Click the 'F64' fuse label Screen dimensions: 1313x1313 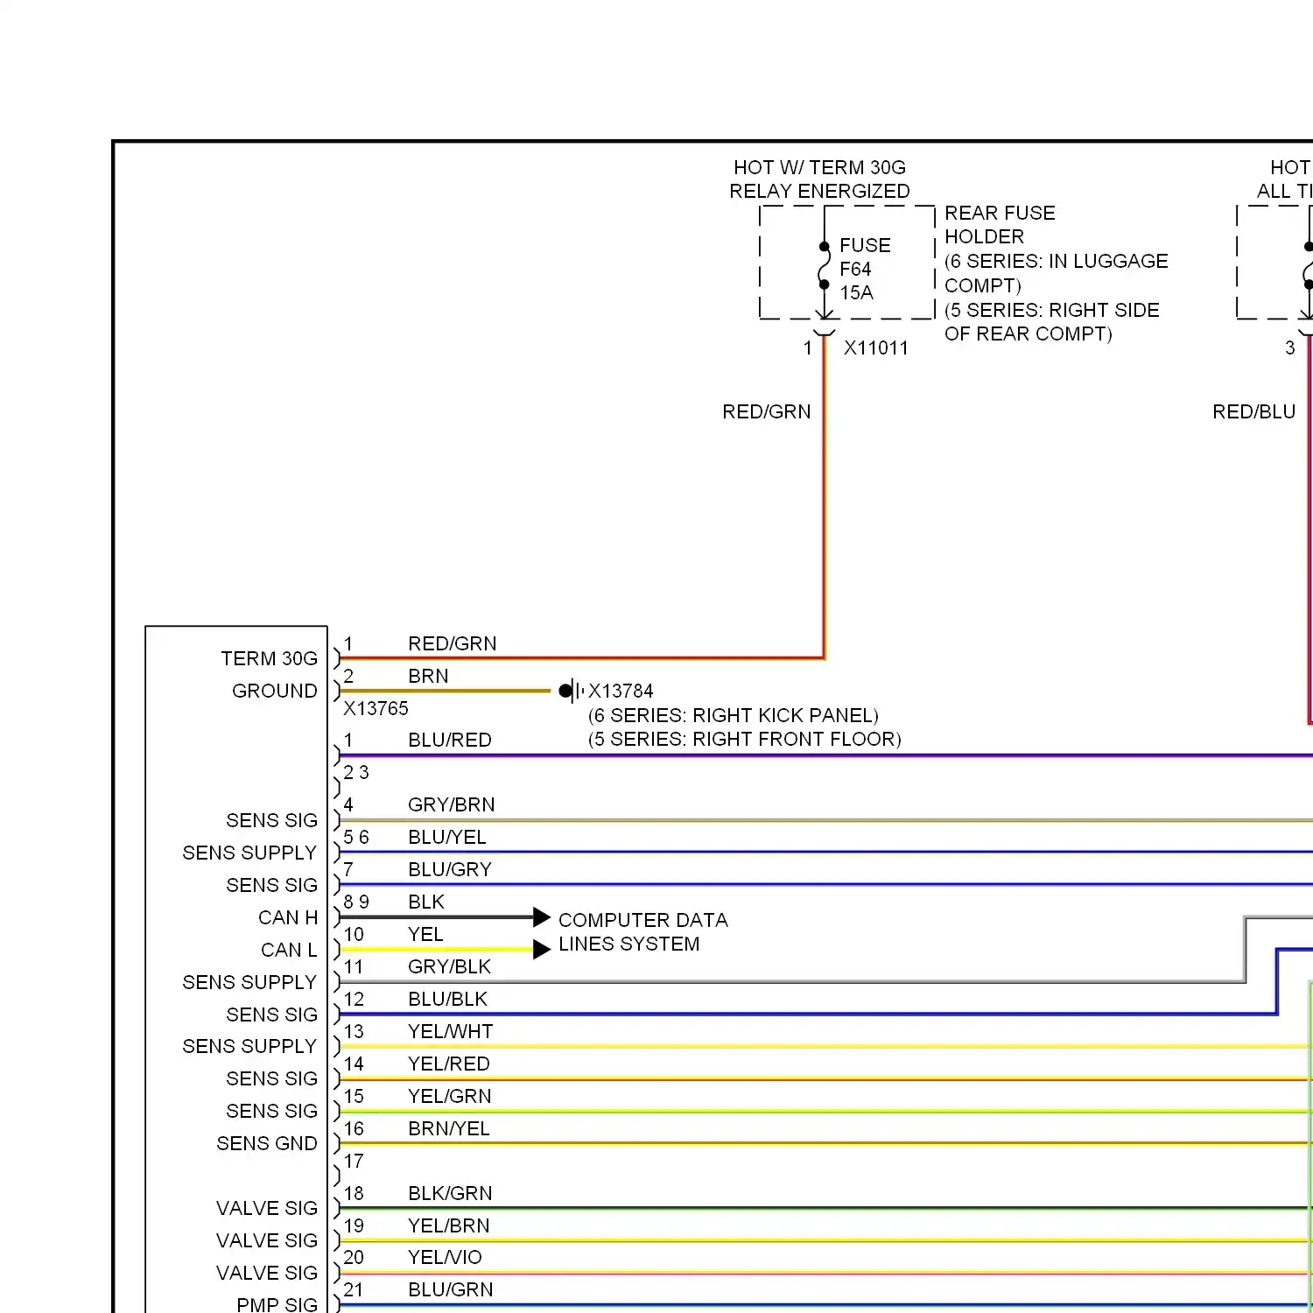[x=855, y=269]
